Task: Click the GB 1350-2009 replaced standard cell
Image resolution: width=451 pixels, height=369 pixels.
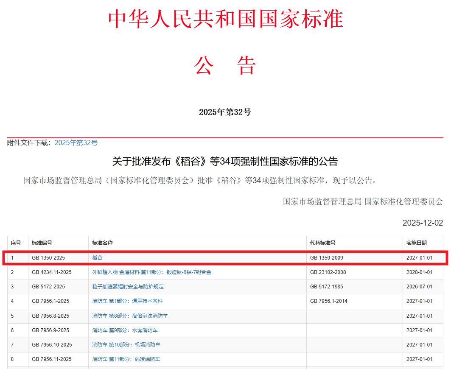Action: pyautogui.click(x=327, y=258)
